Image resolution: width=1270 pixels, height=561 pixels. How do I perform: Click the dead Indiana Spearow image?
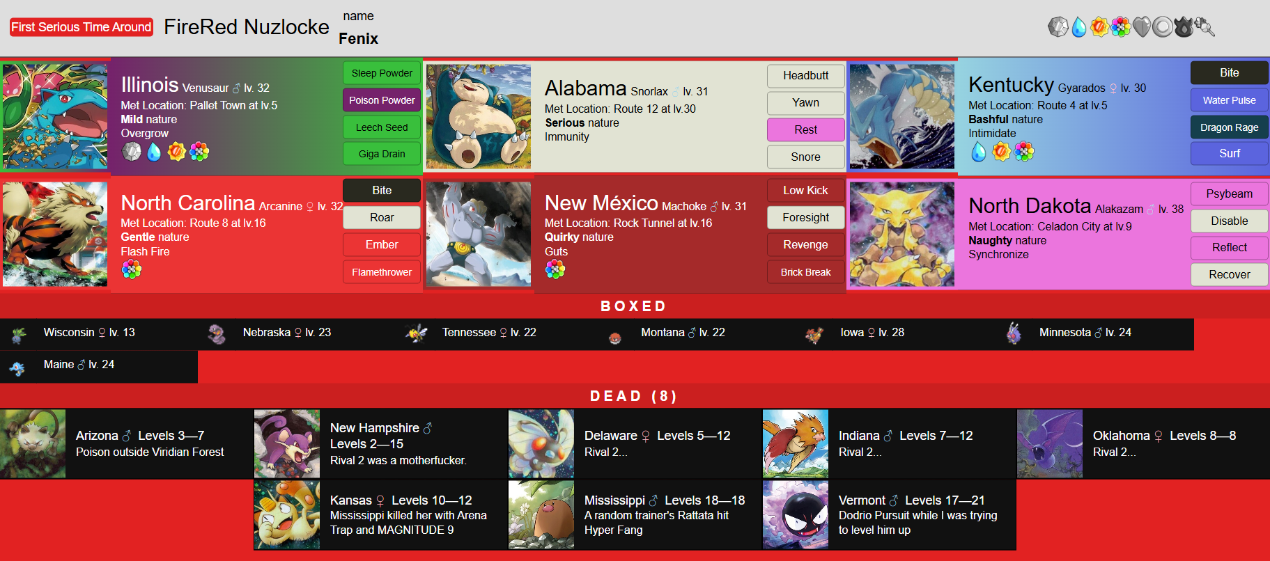coord(796,443)
